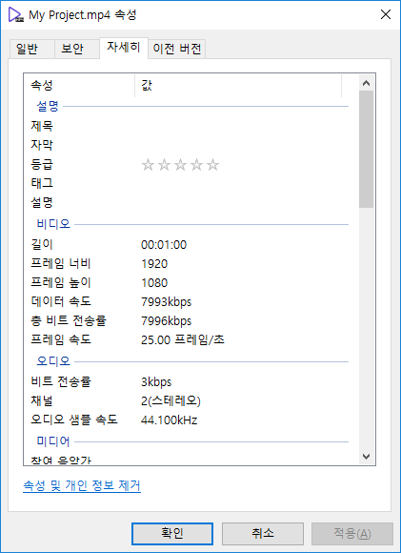Set rating to five stars
The width and height of the screenshot is (401, 553).
tap(212, 165)
